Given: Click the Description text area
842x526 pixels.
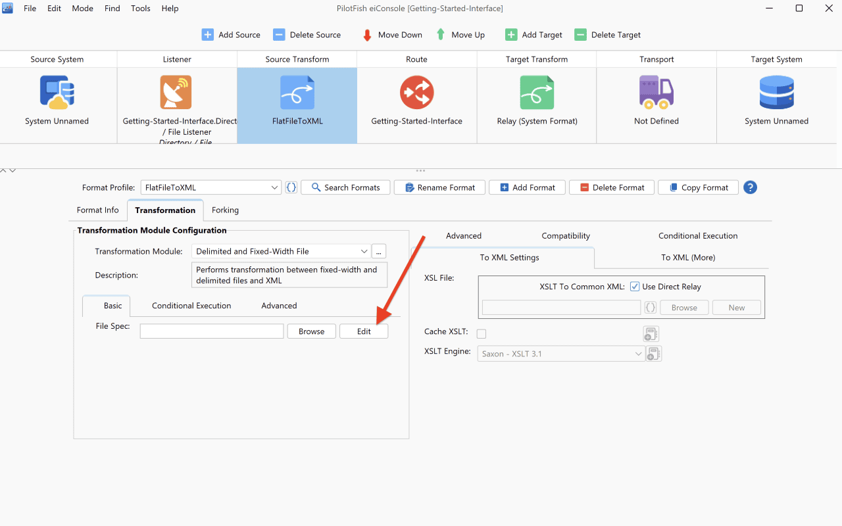Looking at the screenshot, I should tap(289, 275).
